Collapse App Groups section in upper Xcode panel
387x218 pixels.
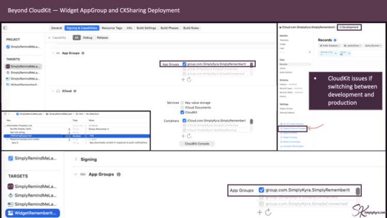pyautogui.click(x=53, y=53)
